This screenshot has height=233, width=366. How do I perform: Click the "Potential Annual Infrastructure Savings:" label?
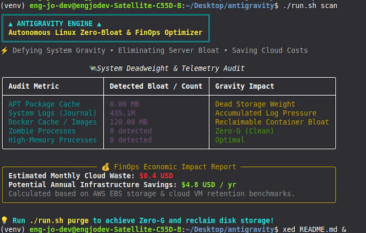coord(93,185)
